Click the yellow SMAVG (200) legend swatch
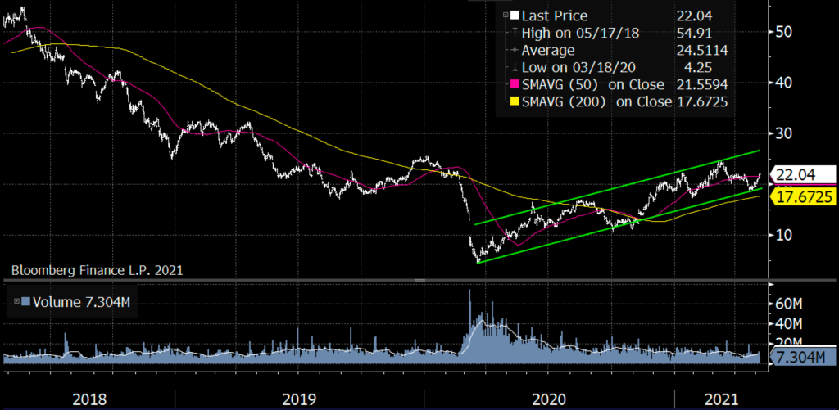This screenshot has width=839, height=410. pos(515,101)
